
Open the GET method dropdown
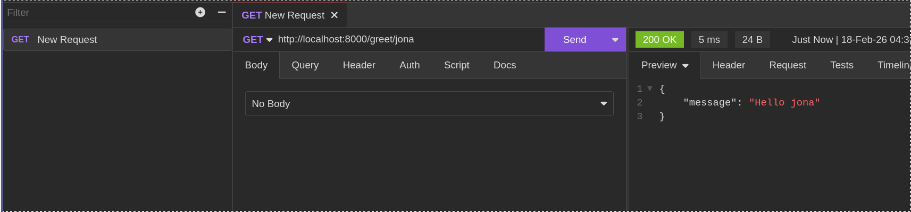click(257, 40)
